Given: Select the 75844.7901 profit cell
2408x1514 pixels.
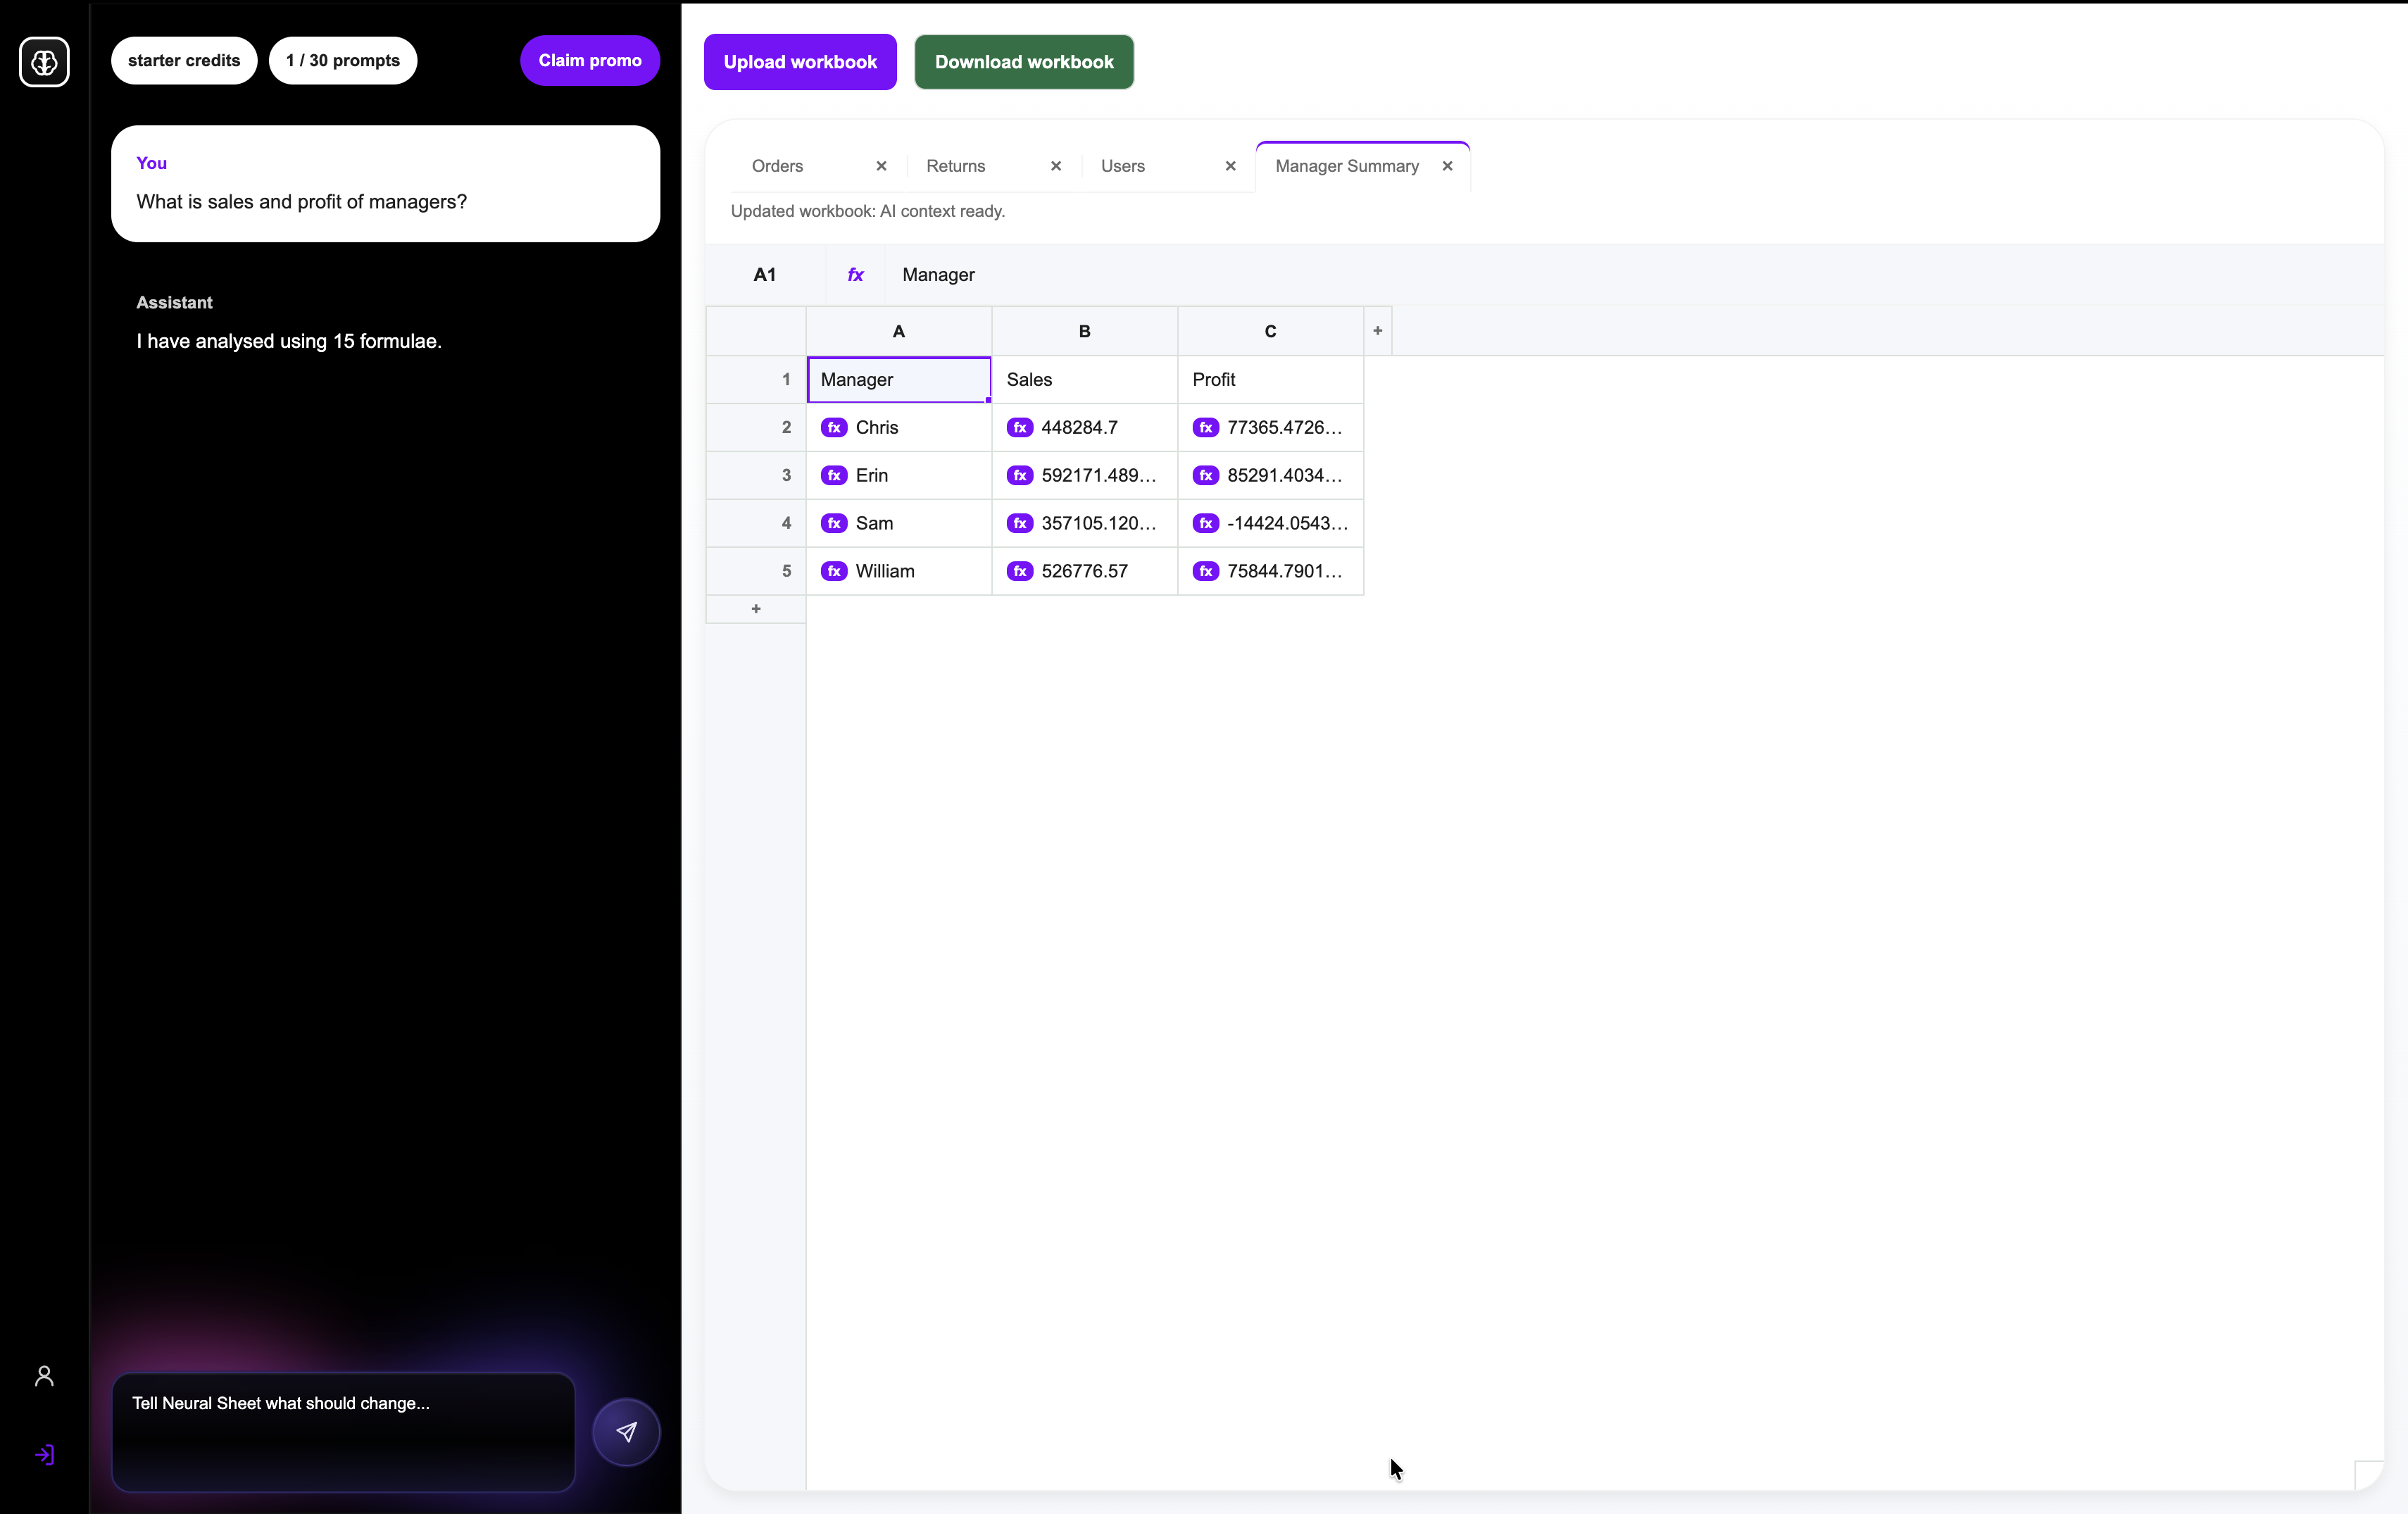Looking at the screenshot, I should 1271,571.
